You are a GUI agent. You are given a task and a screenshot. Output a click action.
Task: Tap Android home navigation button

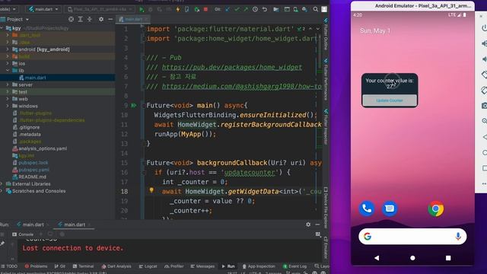pyautogui.click(x=412, y=258)
